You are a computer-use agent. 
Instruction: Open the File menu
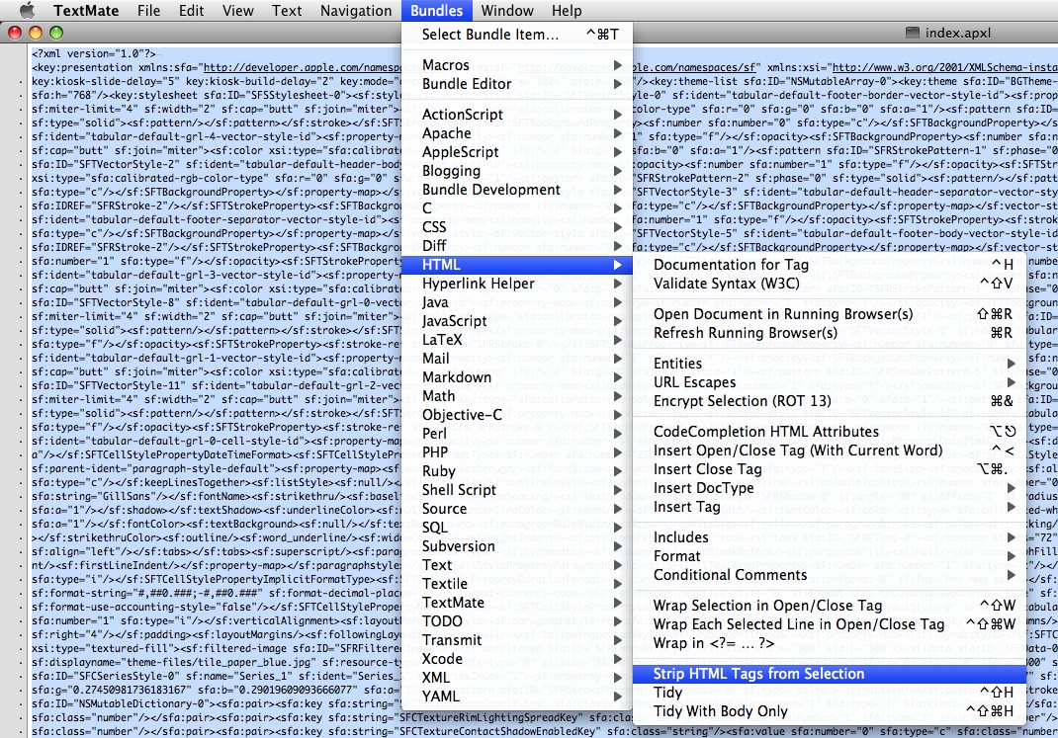[x=148, y=11]
